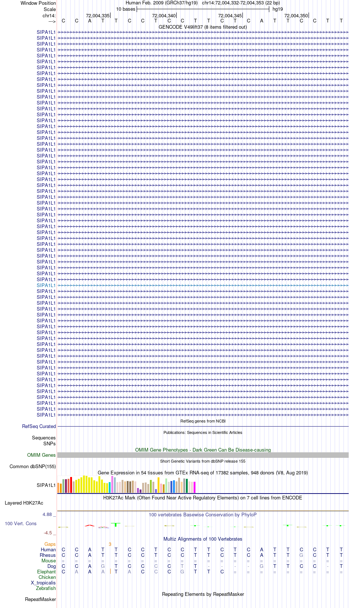
Task: Click the Window Position label
Action: click(x=38, y=3)
